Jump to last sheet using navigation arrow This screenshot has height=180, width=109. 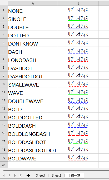coord(21,175)
